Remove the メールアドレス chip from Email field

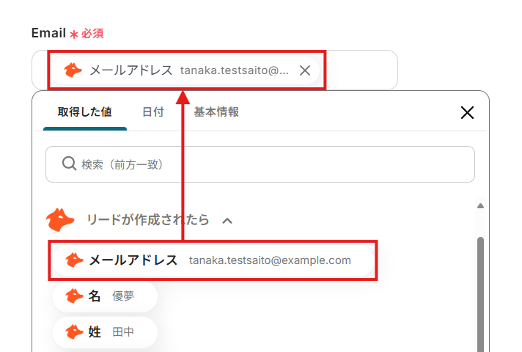tap(305, 70)
